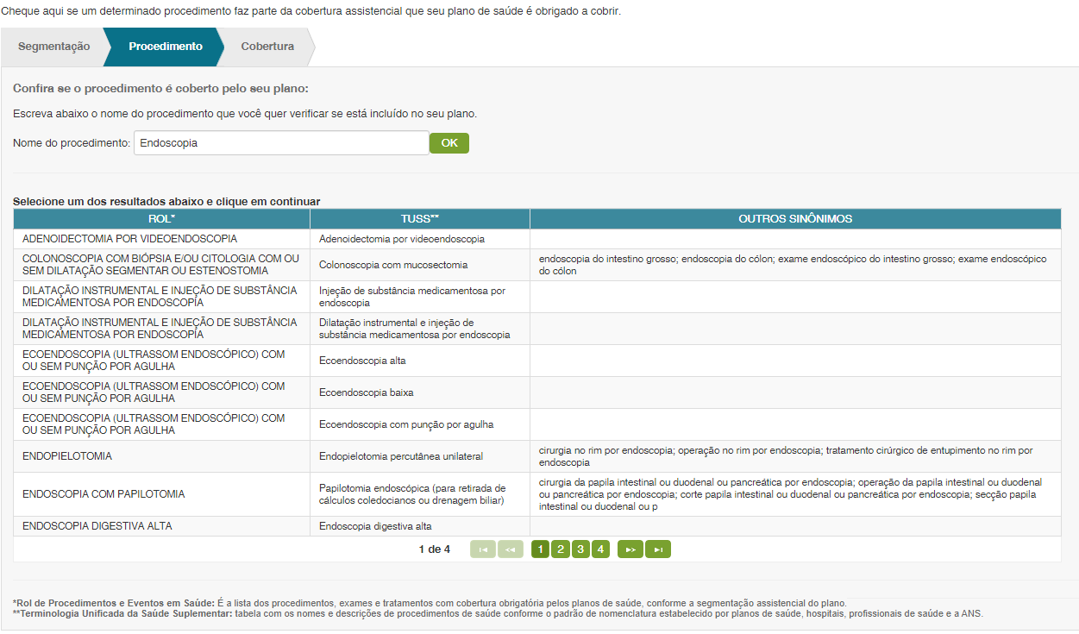Open results page 2

(x=560, y=549)
